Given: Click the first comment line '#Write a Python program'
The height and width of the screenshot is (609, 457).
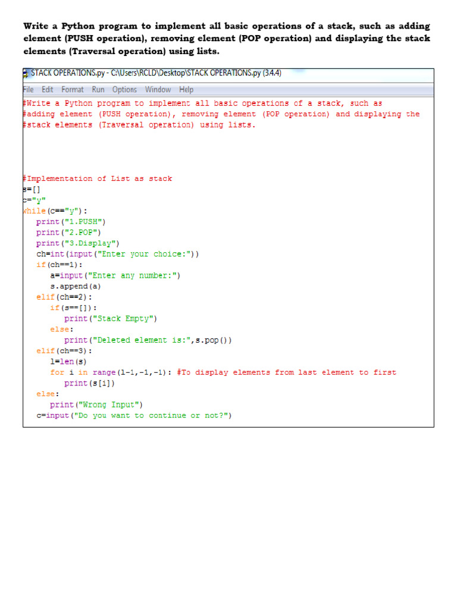Looking at the screenshot, I should pyautogui.click(x=202, y=103).
